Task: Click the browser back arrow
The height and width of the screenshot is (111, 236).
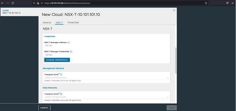Action: click(x=3, y=3)
